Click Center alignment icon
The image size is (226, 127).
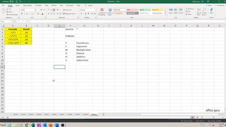(x=51, y=14)
